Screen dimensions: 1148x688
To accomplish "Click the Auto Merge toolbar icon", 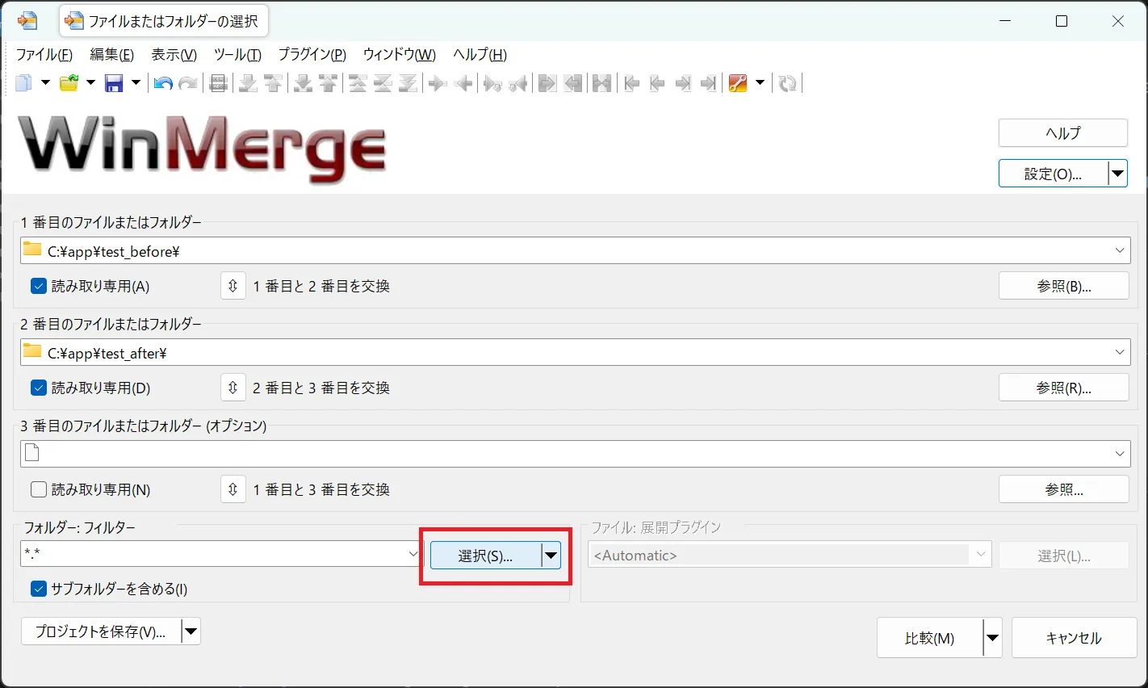I will [602, 83].
